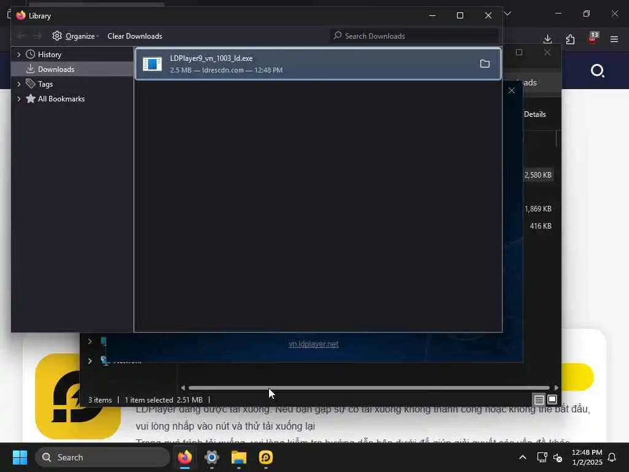Image resolution: width=629 pixels, height=472 pixels.
Task: Close the LDPlayer installer dialog
Action: coord(512,90)
